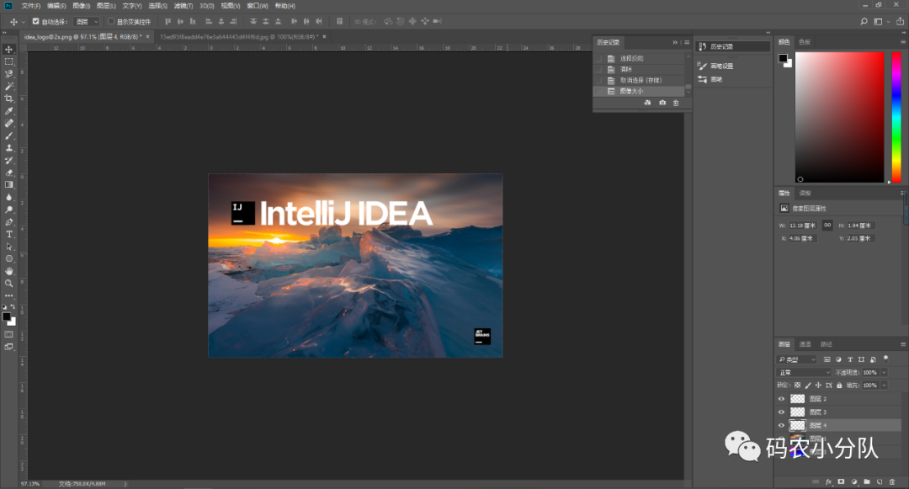Open the Layers panel options menu
Screen dimensions: 909x489
pyautogui.click(x=902, y=344)
